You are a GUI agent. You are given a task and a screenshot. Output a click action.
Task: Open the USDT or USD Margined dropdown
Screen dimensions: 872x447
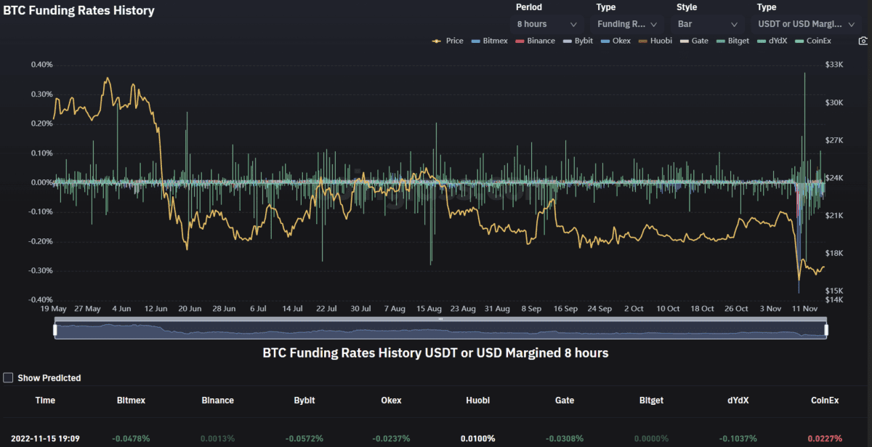coord(807,24)
